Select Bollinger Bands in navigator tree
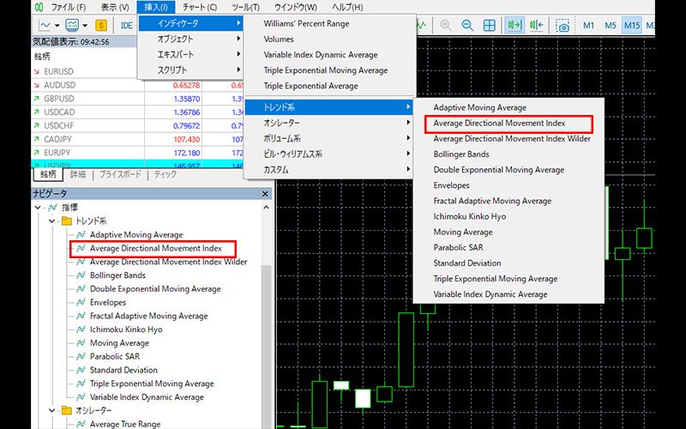686x429 pixels. 117,275
